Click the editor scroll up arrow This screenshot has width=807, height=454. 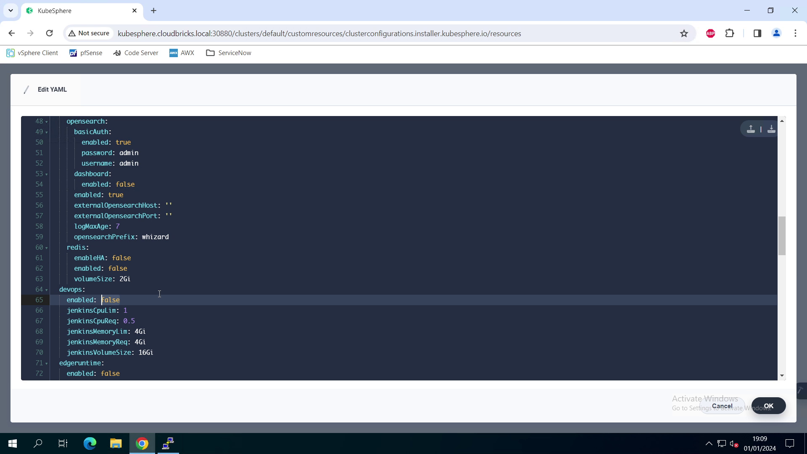[782, 121]
